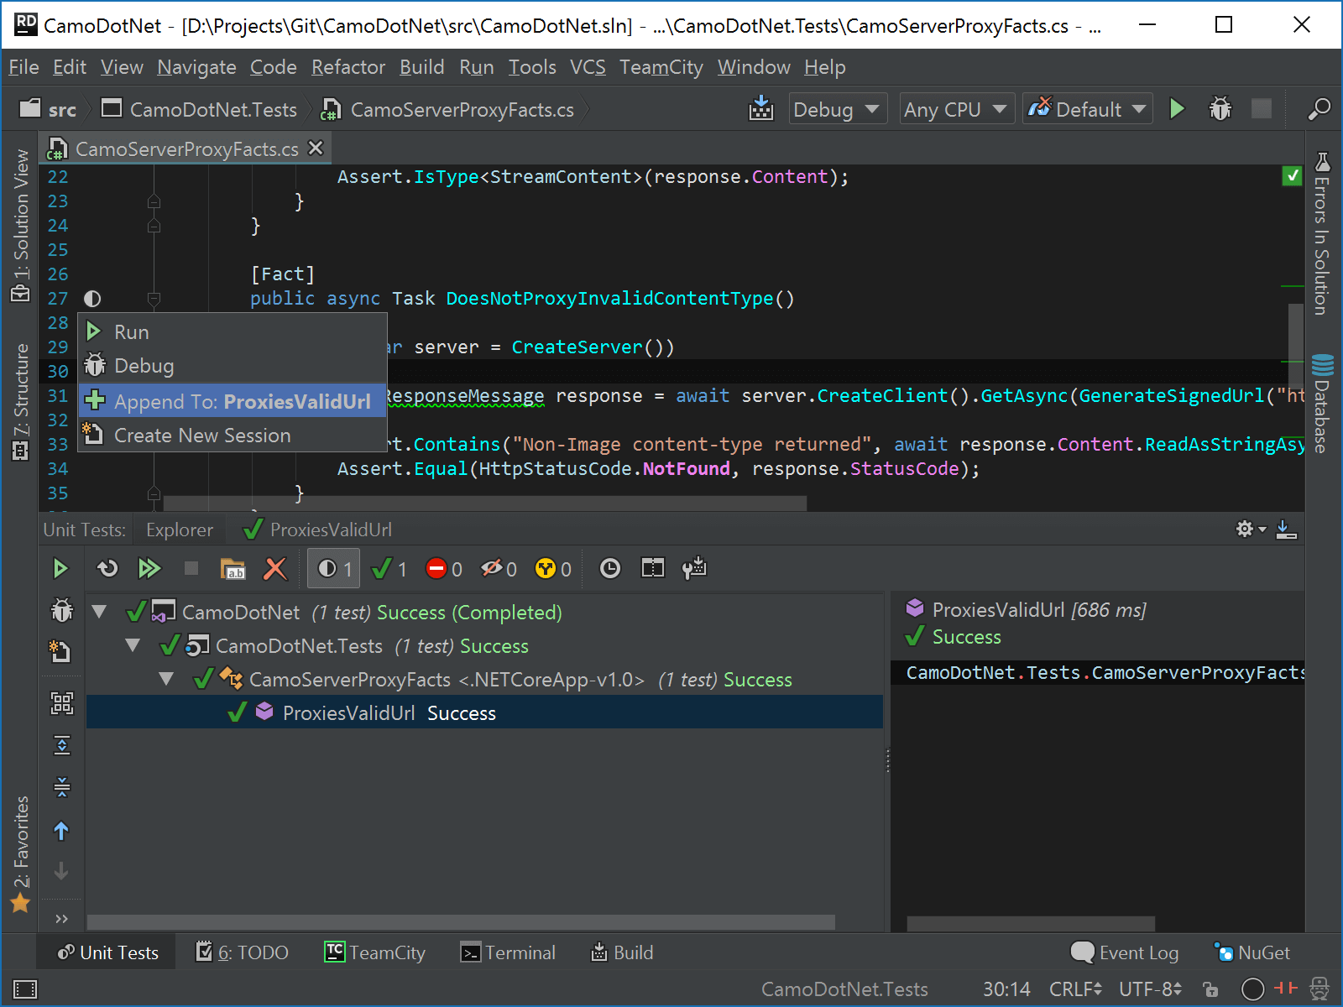Choose Create New Session option

(233, 436)
